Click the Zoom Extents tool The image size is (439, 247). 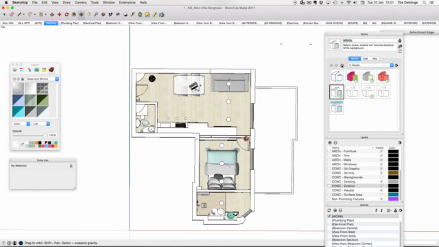[x=104, y=14]
